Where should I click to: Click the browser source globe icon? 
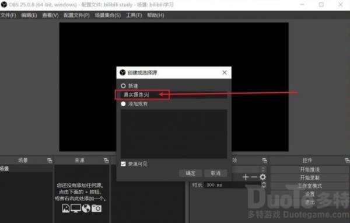(86, 208)
